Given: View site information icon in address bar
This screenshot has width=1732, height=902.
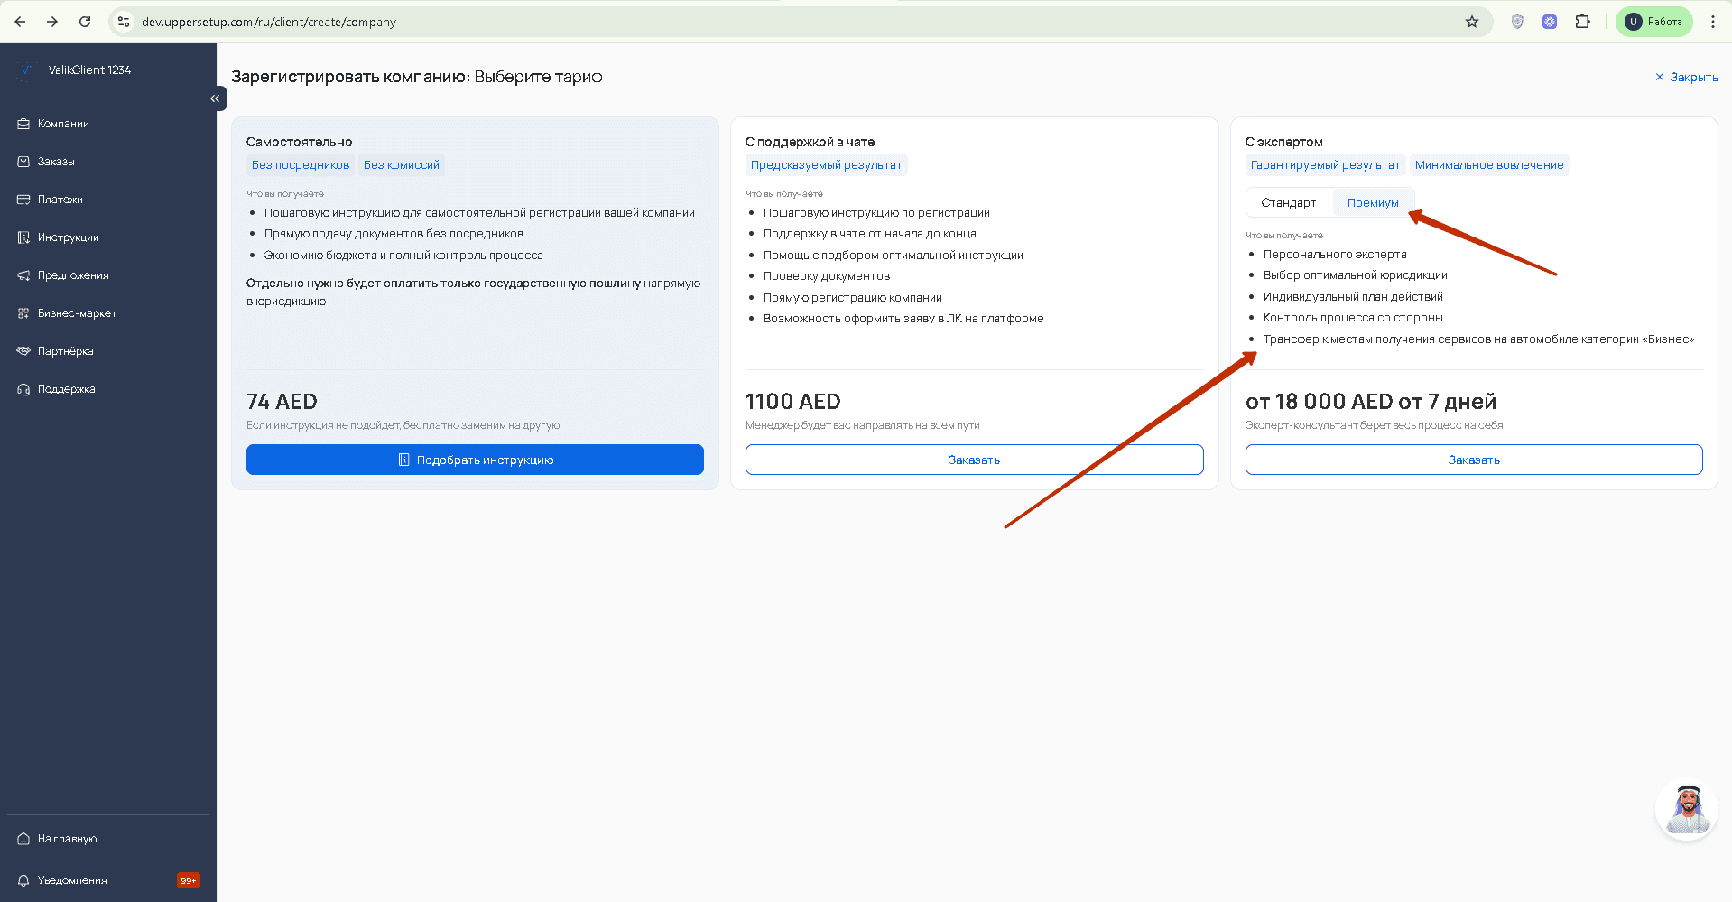Looking at the screenshot, I should 124,22.
